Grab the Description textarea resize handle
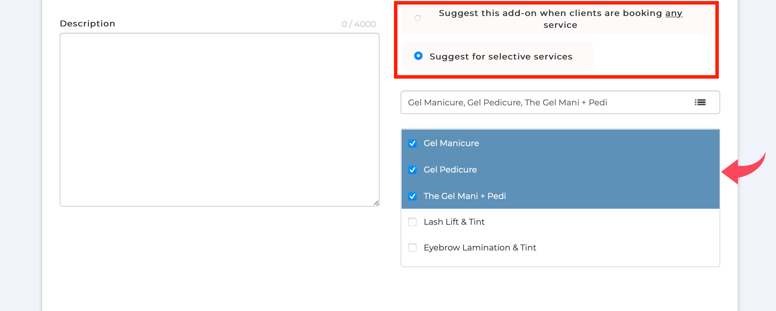This screenshot has width=776, height=311. click(376, 203)
